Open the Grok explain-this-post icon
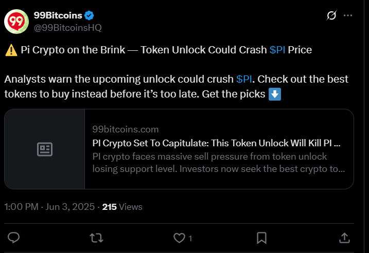 [331, 15]
